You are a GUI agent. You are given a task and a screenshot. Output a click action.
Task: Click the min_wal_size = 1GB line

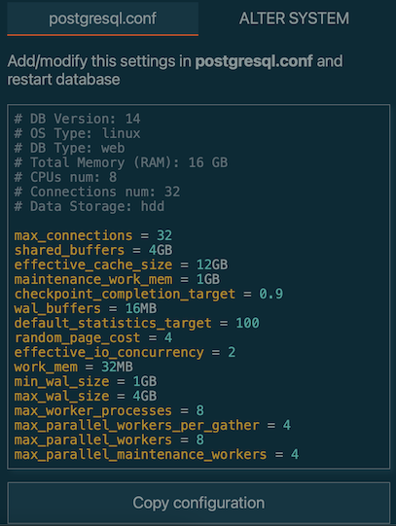pyautogui.click(x=86, y=381)
